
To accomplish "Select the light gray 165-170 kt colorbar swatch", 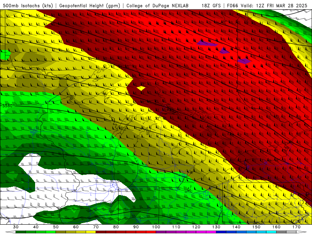I will pyautogui.click(x=291, y=232).
